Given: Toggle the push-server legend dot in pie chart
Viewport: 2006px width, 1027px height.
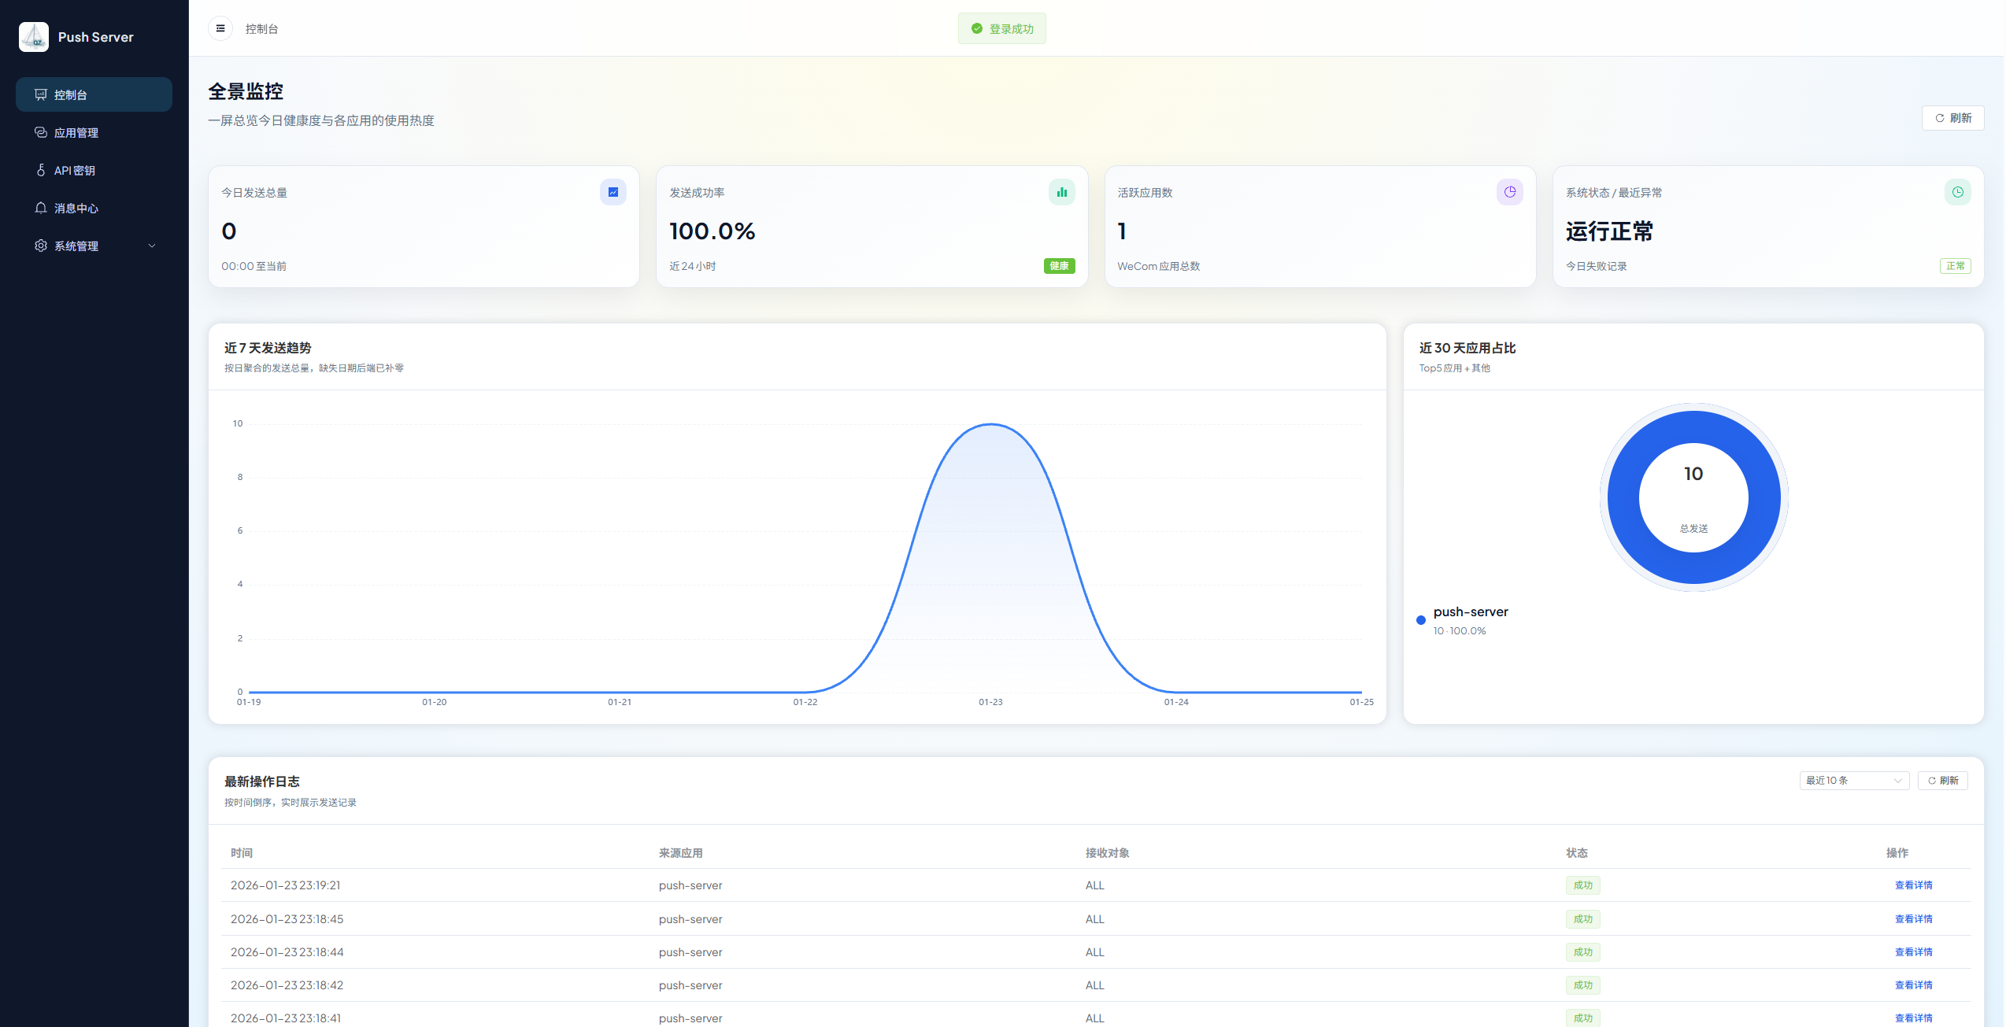Looking at the screenshot, I should 1421,620.
